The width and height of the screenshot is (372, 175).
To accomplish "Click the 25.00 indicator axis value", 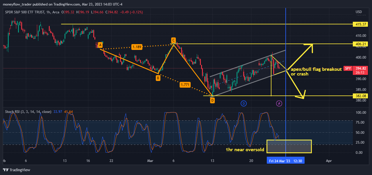I will 360,142.
